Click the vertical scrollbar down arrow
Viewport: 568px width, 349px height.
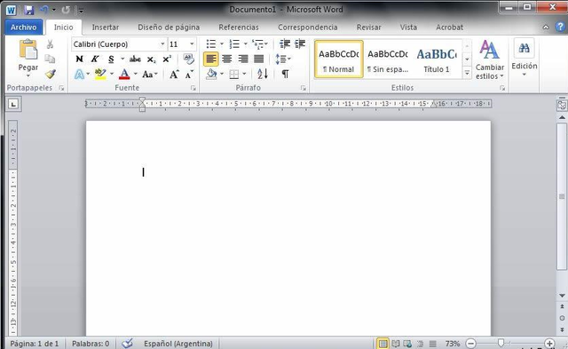click(562, 296)
